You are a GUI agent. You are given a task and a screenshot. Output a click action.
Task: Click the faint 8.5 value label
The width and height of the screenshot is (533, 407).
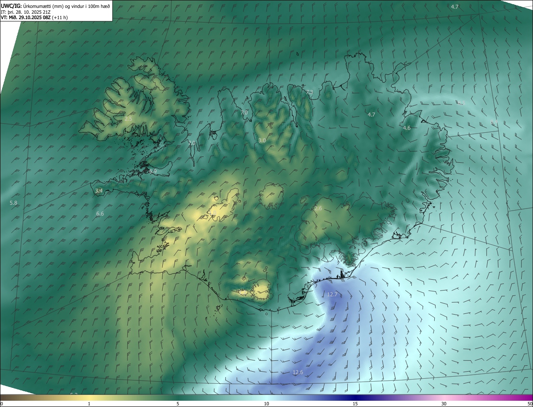click(x=461, y=103)
